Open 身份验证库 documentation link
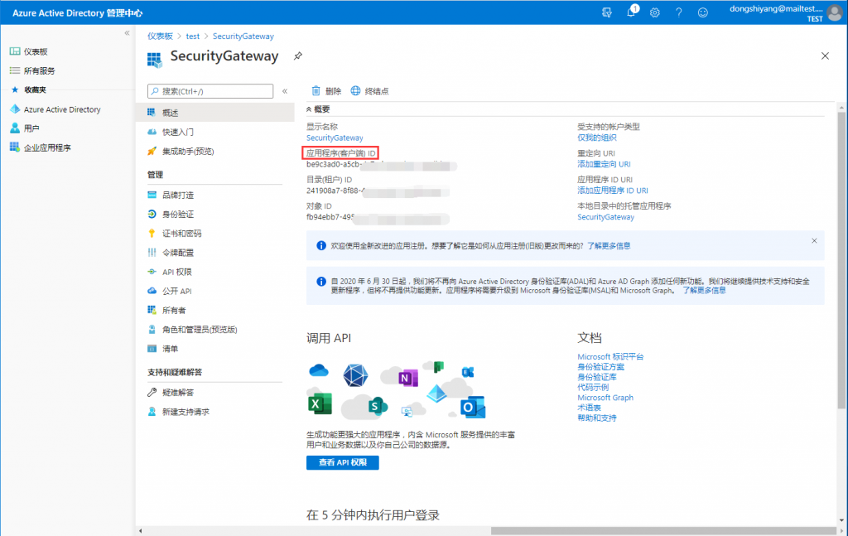This screenshot has width=848, height=536. 596,377
